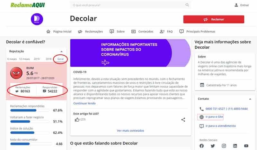Open the LinkedIn social icon

235,146
